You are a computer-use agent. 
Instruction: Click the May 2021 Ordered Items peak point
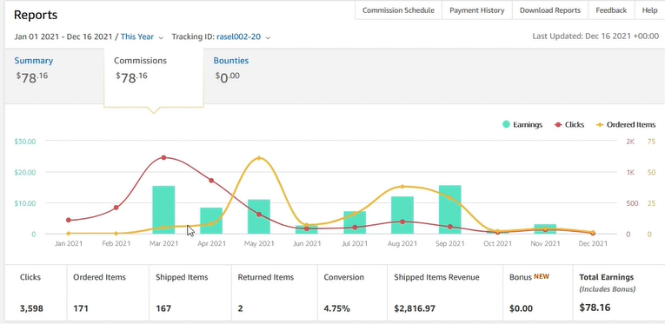point(259,158)
